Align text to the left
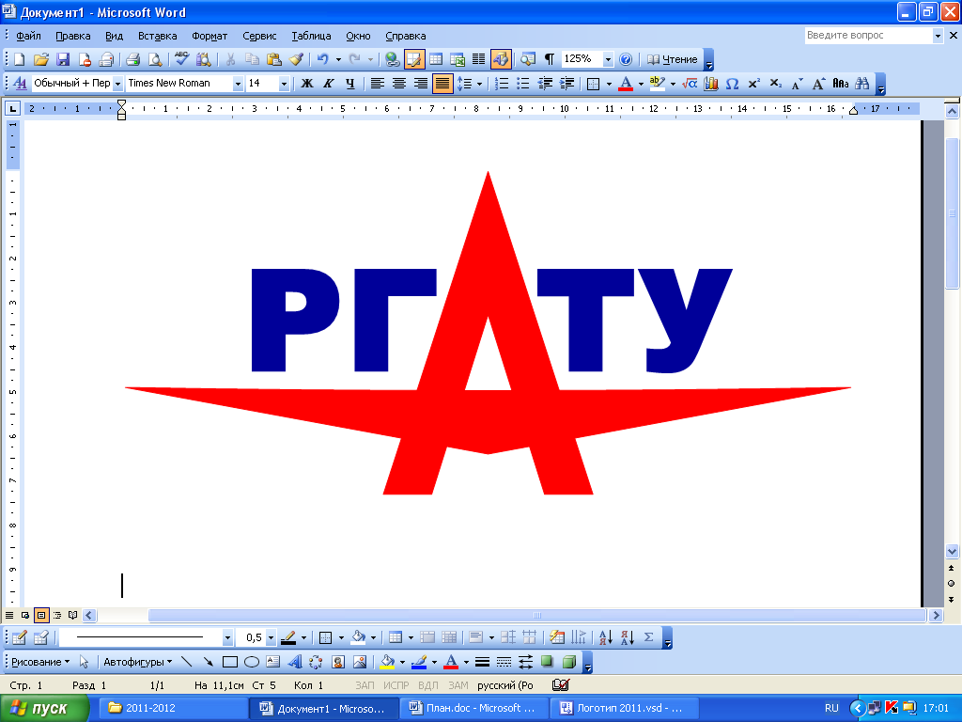 point(378,84)
